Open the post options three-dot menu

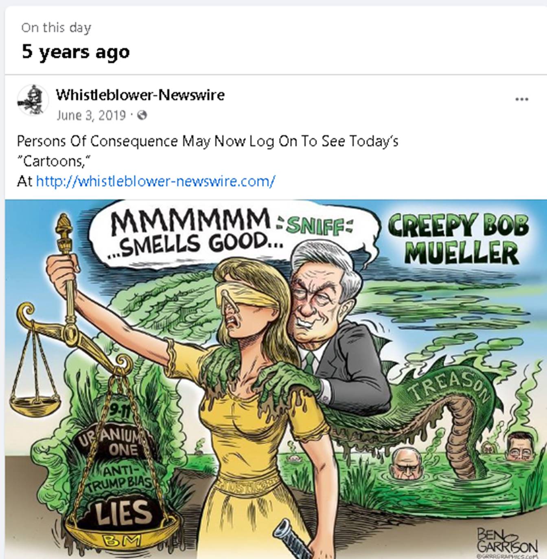(x=521, y=99)
